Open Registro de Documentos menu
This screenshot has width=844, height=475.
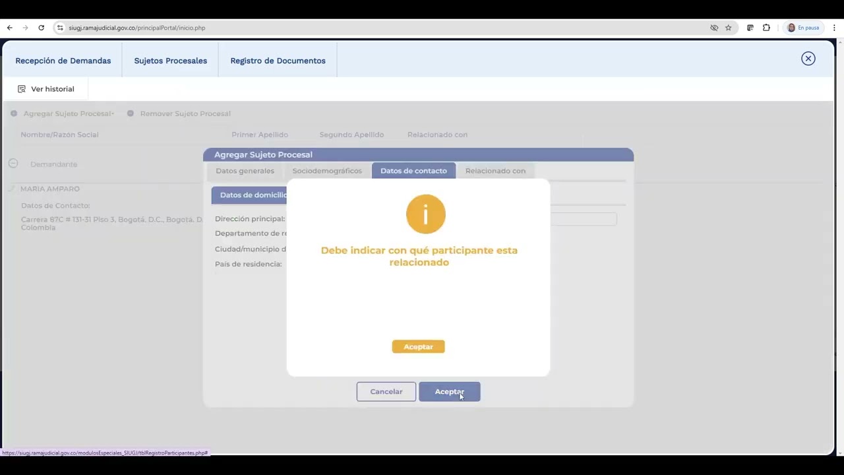pos(278,61)
